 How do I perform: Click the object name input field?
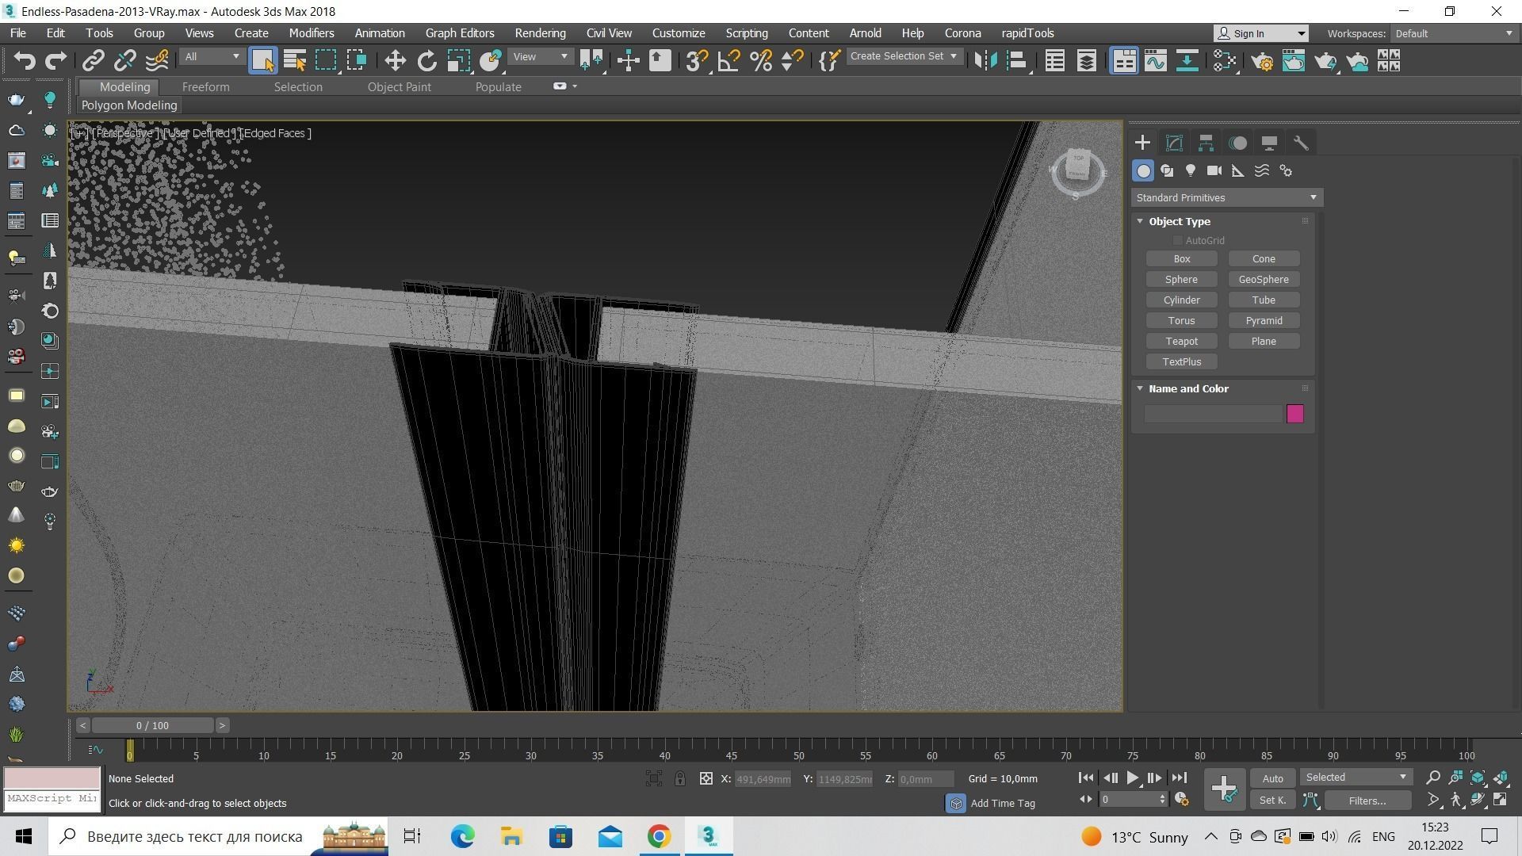pos(1213,414)
